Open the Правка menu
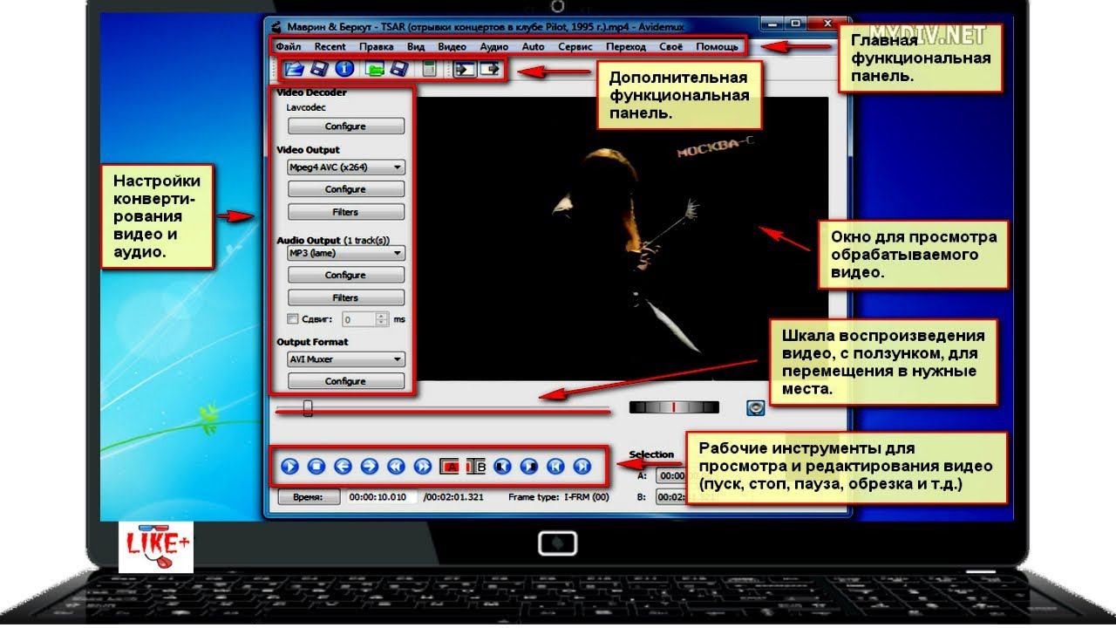 pyautogui.click(x=376, y=46)
